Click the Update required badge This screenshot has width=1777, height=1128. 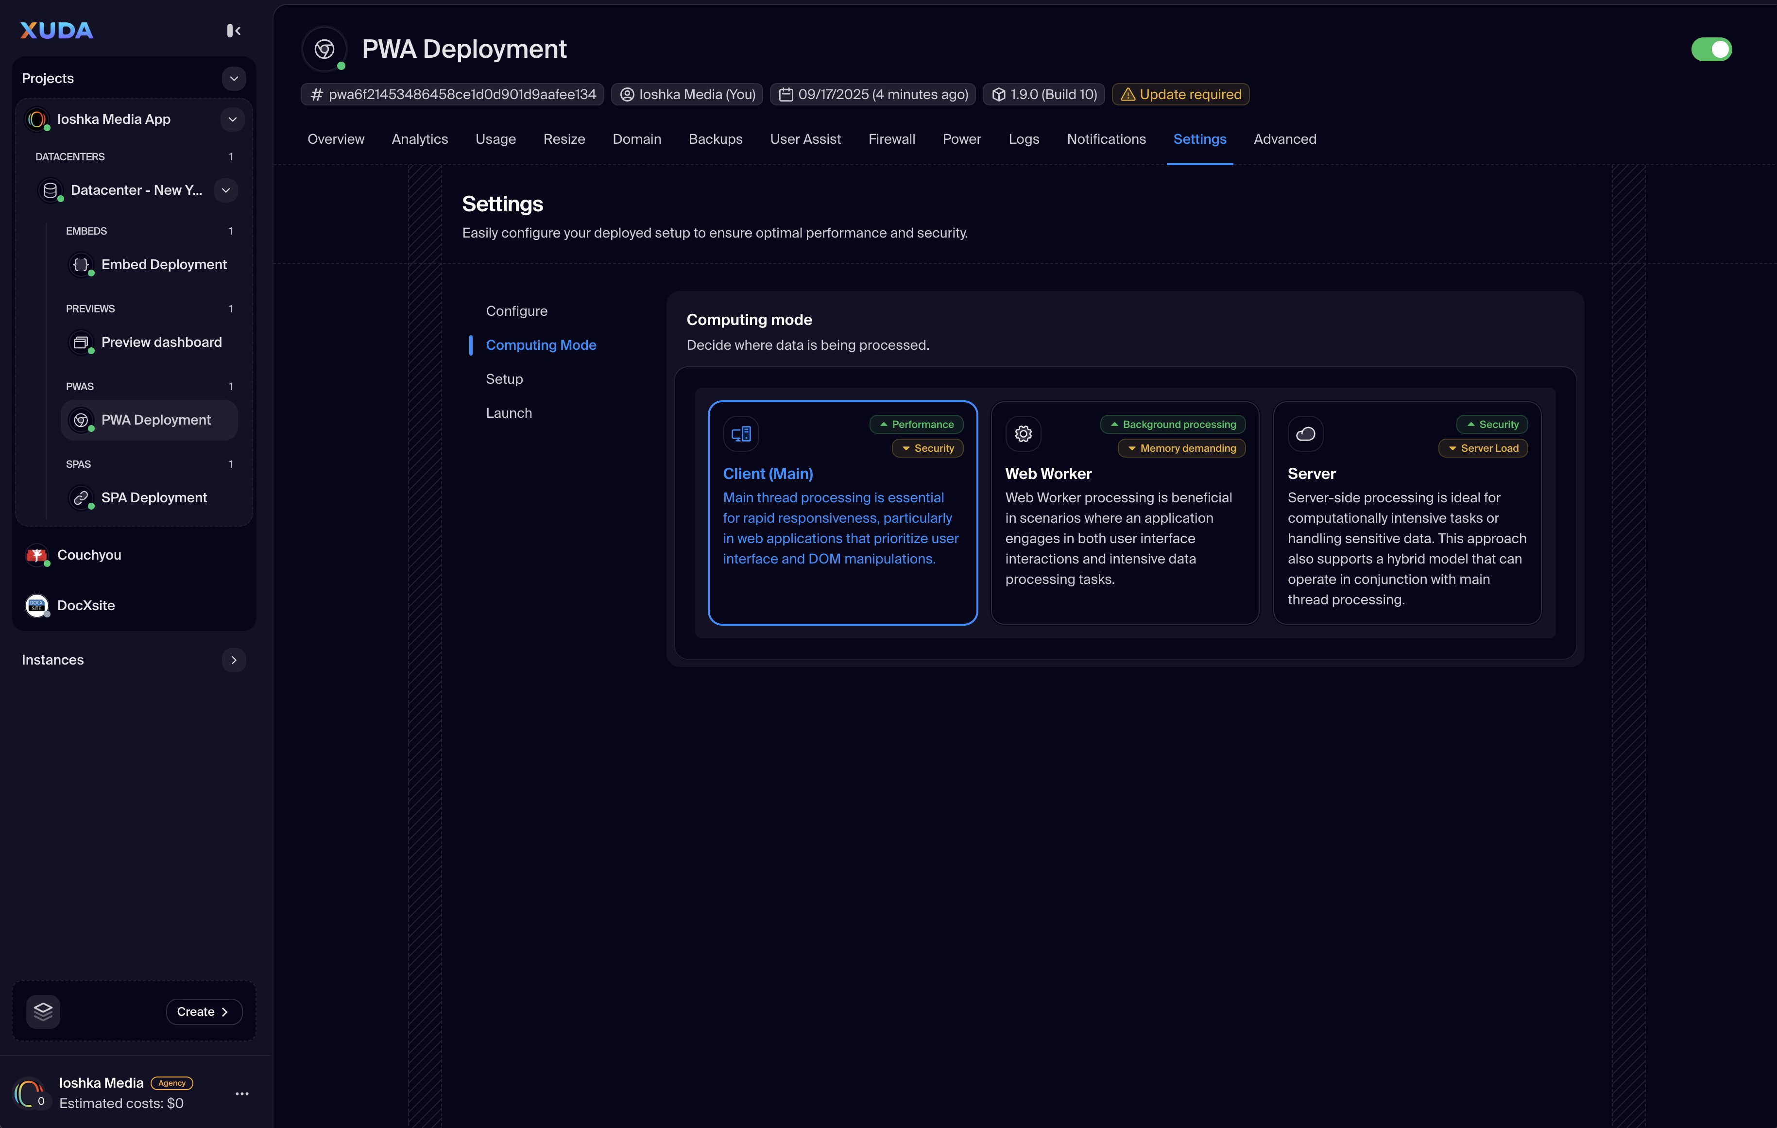tap(1180, 94)
